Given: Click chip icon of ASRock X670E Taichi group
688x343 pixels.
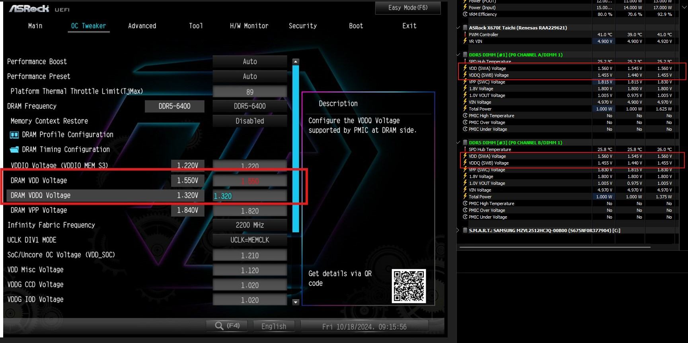Looking at the screenshot, I should coord(465,28).
